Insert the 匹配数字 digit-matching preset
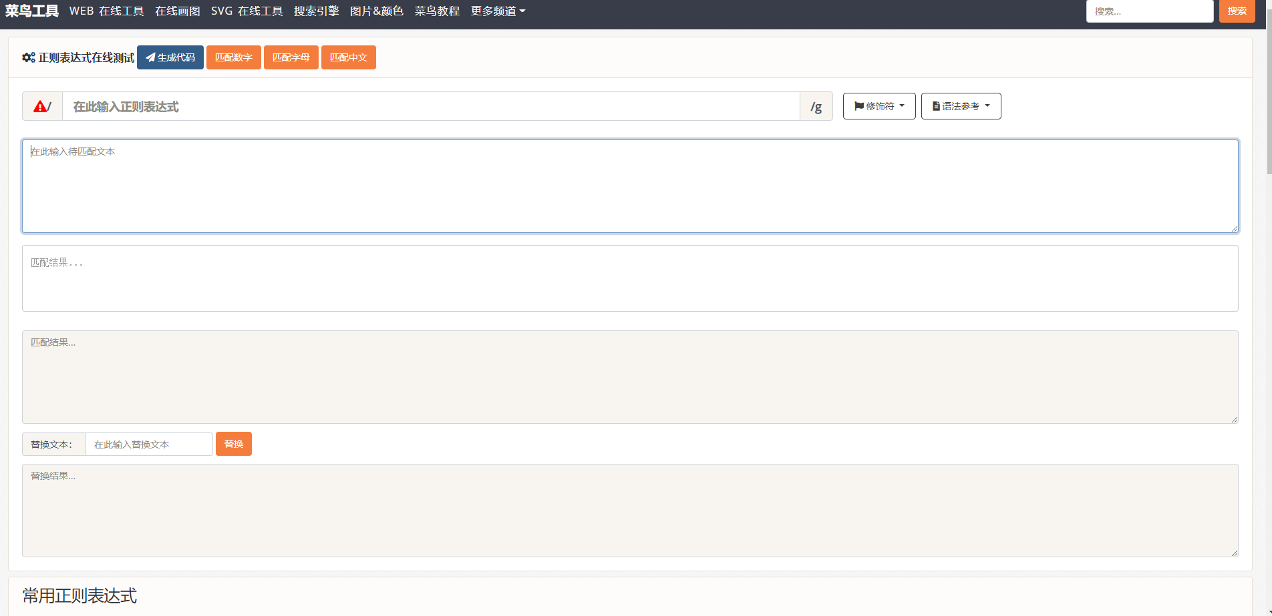The width and height of the screenshot is (1272, 616). click(x=233, y=58)
